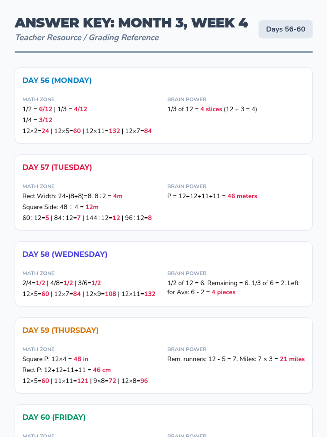The width and height of the screenshot is (327, 437).
Task: Click the Square P '48 in' answer
Action: pos(81,359)
